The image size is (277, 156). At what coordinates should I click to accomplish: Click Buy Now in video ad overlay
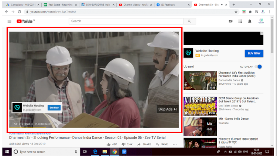click(x=54, y=108)
